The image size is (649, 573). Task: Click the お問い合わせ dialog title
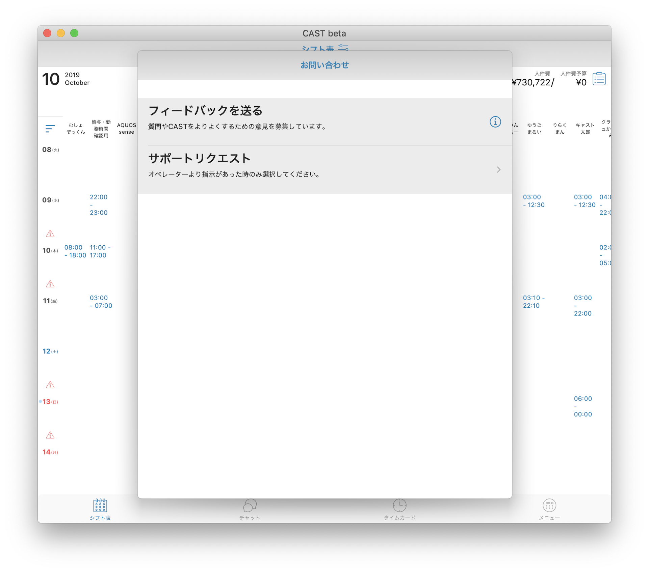pyautogui.click(x=324, y=65)
